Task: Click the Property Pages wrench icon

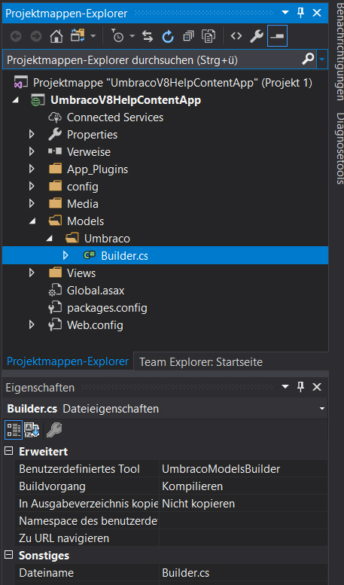Action: 54,430
